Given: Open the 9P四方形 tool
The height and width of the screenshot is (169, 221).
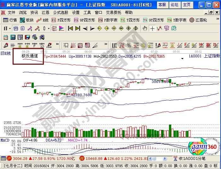Looking at the screenshot, I should pos(84,20).
